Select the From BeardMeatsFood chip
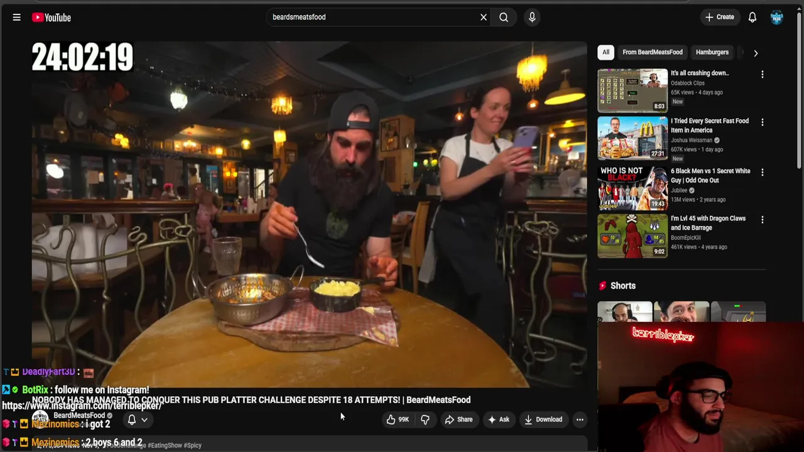Image resolution: width=804 pixels, height=452 pixels. pyautogui.click(x=652, y=52)
